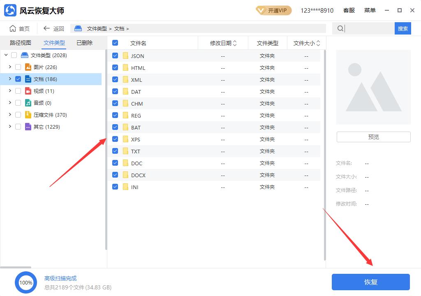The image size is (421, 296).
Task: Switch to the Deleted tab
Action: click(85, 43)
